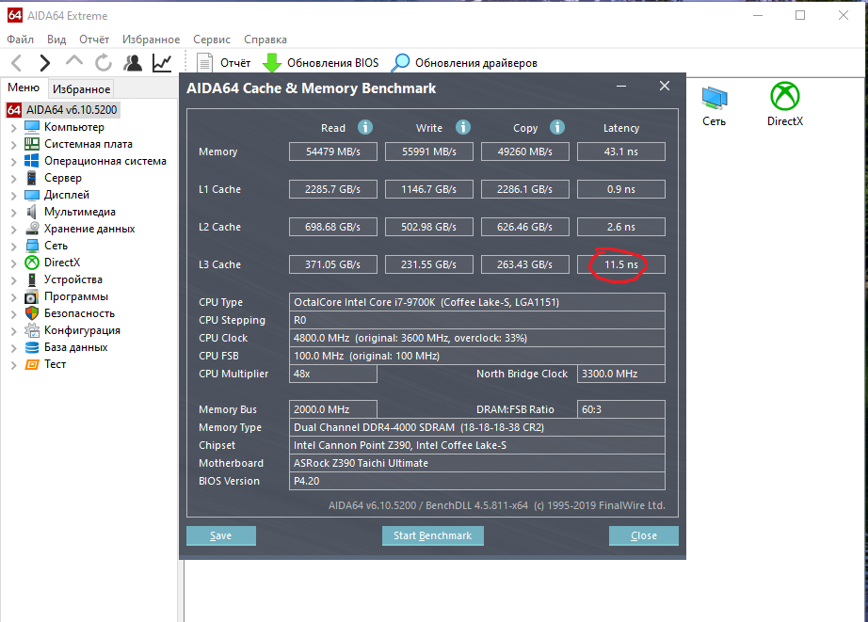
Task: Expand the sidebar DirectX tree node
Action: [x=14, y=263]
